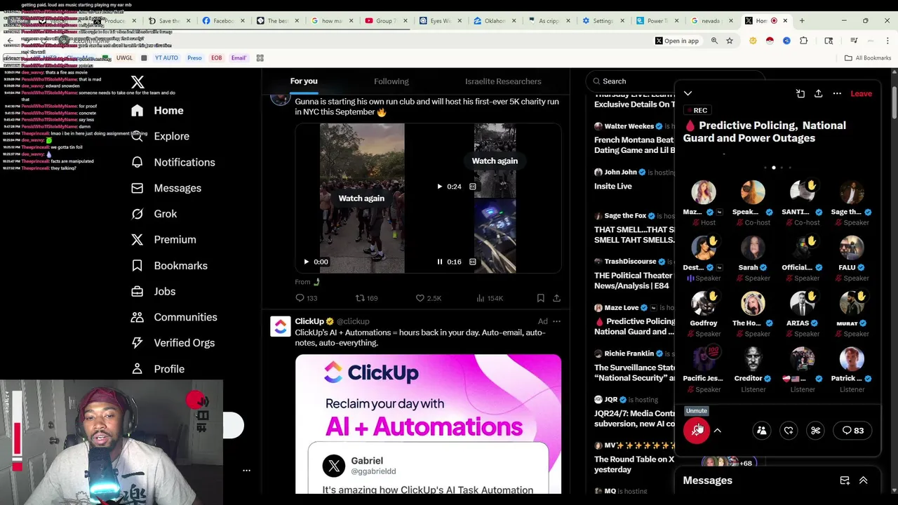
Task: Open John Jane 'Insite Live' Space
Action: (634, 179)
